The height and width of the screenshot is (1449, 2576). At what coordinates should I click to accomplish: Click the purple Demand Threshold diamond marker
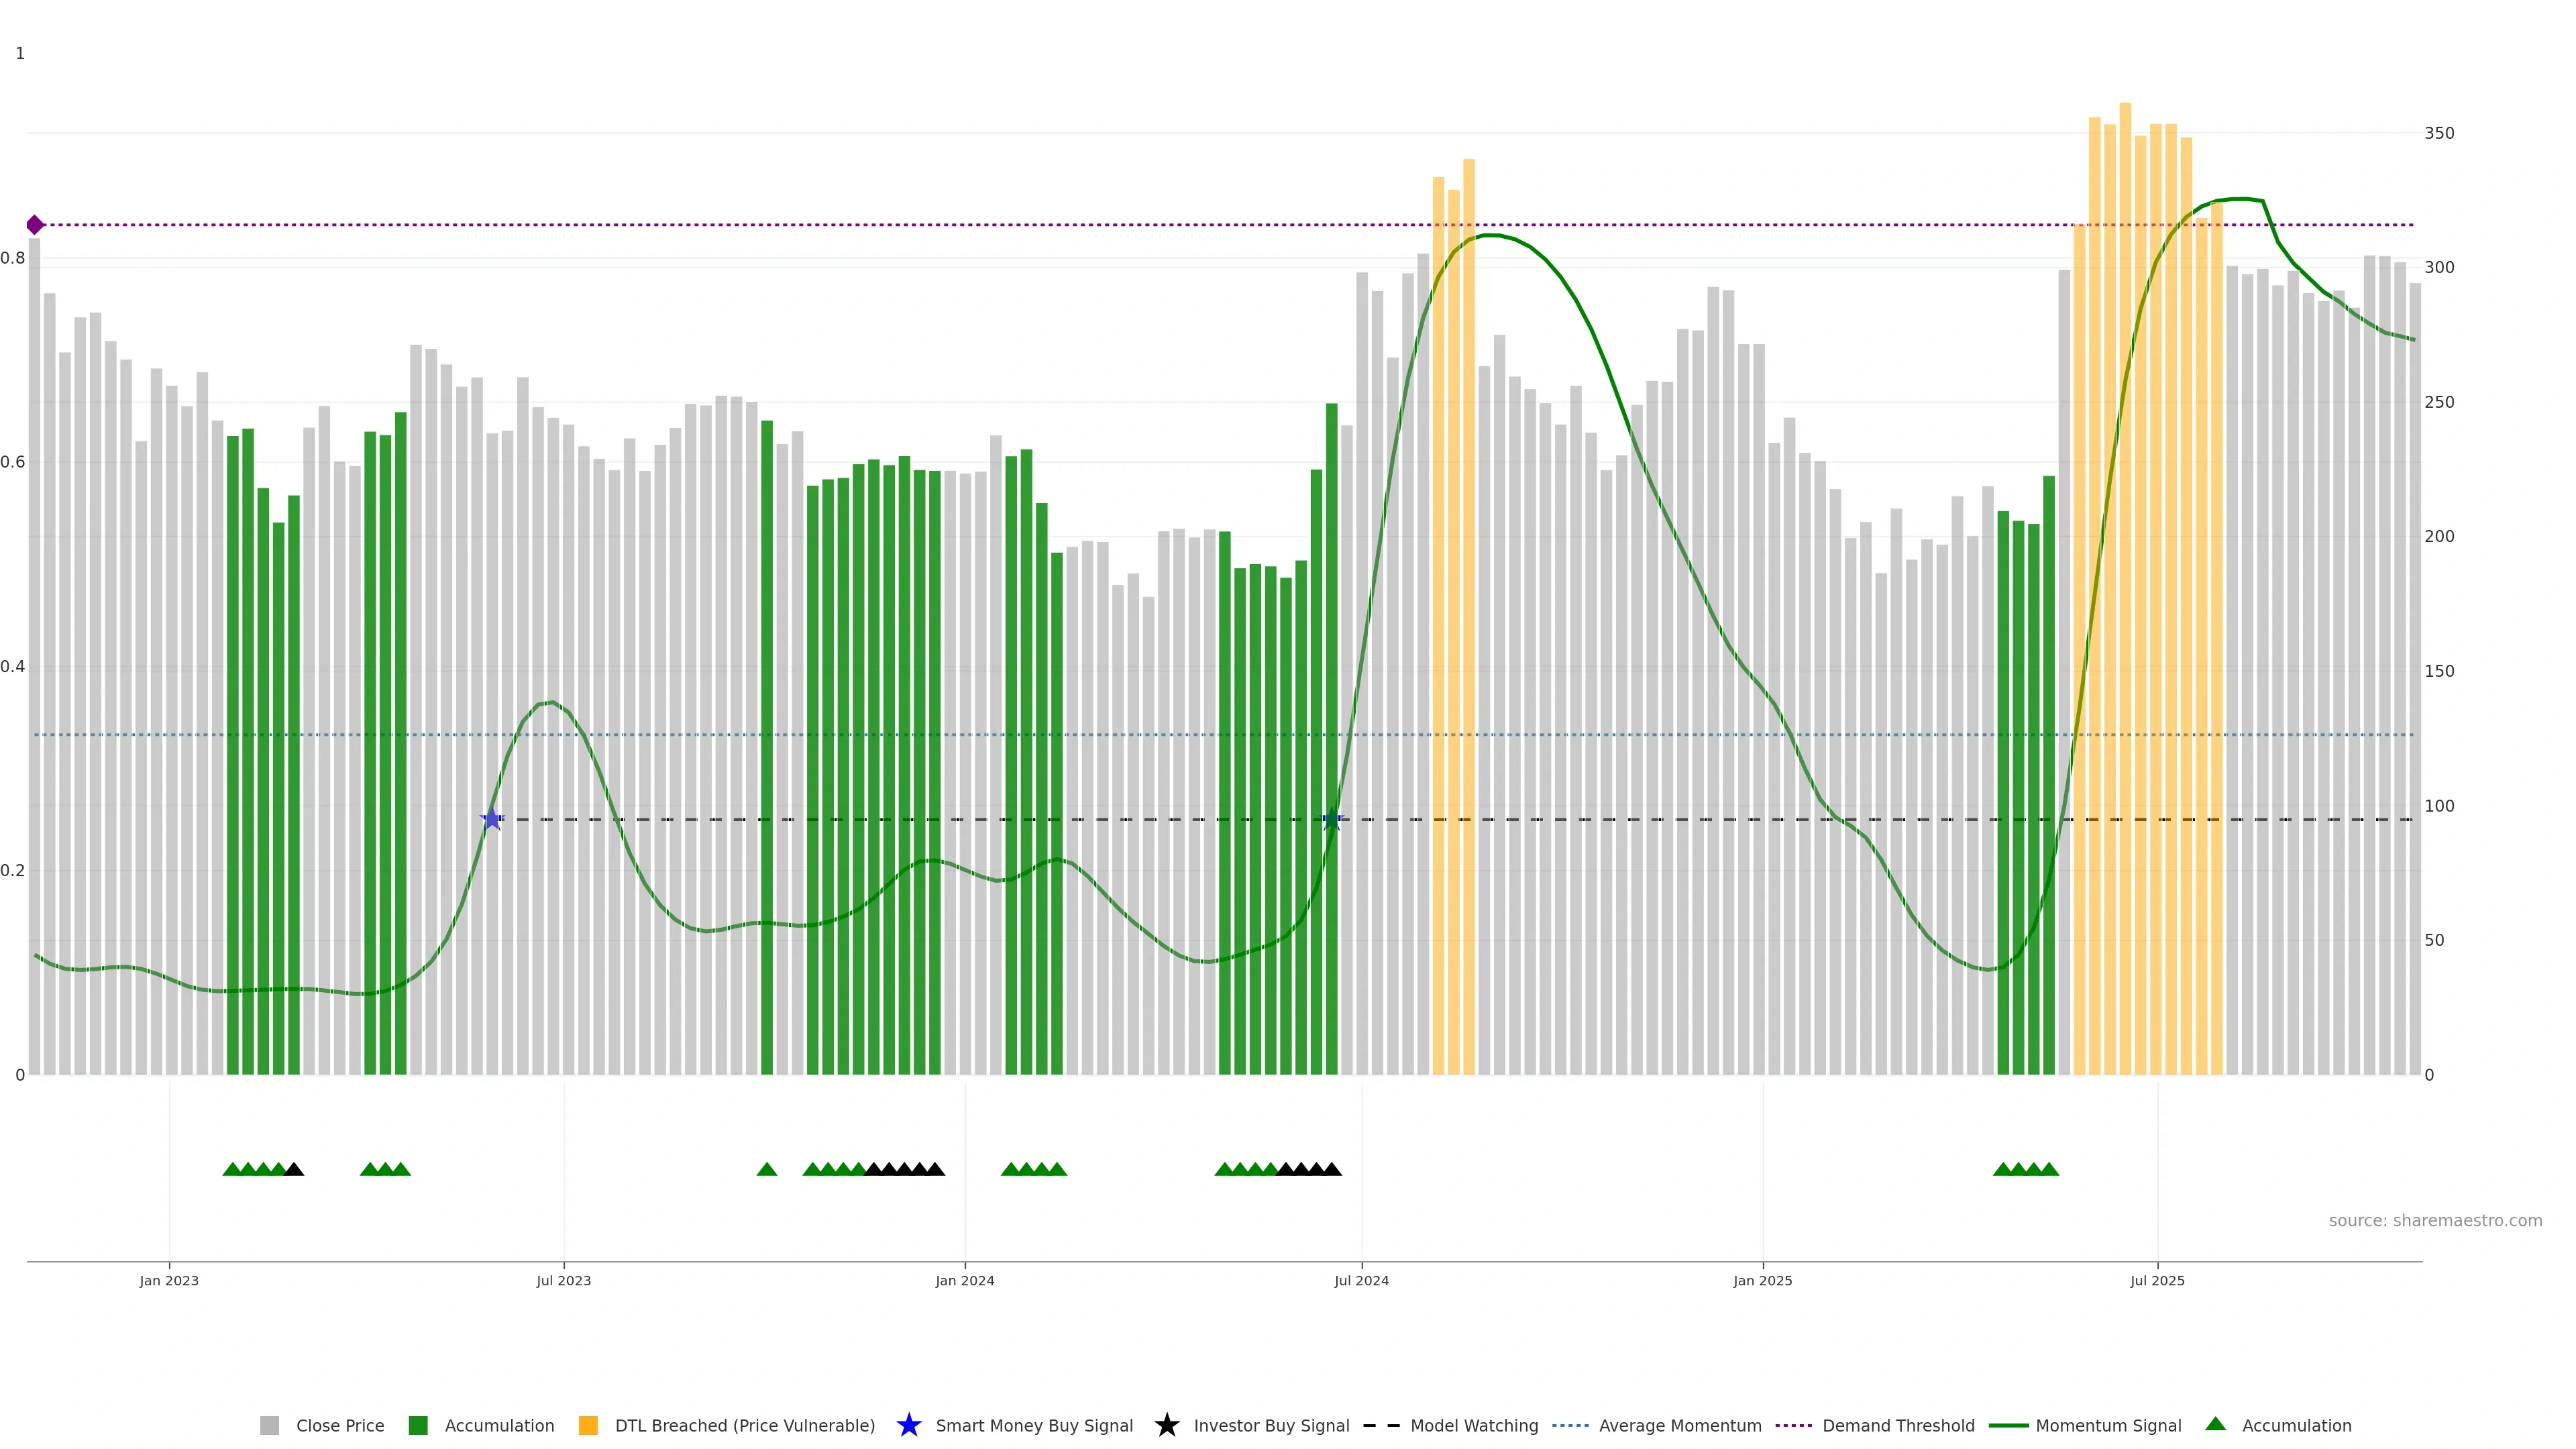35,225
